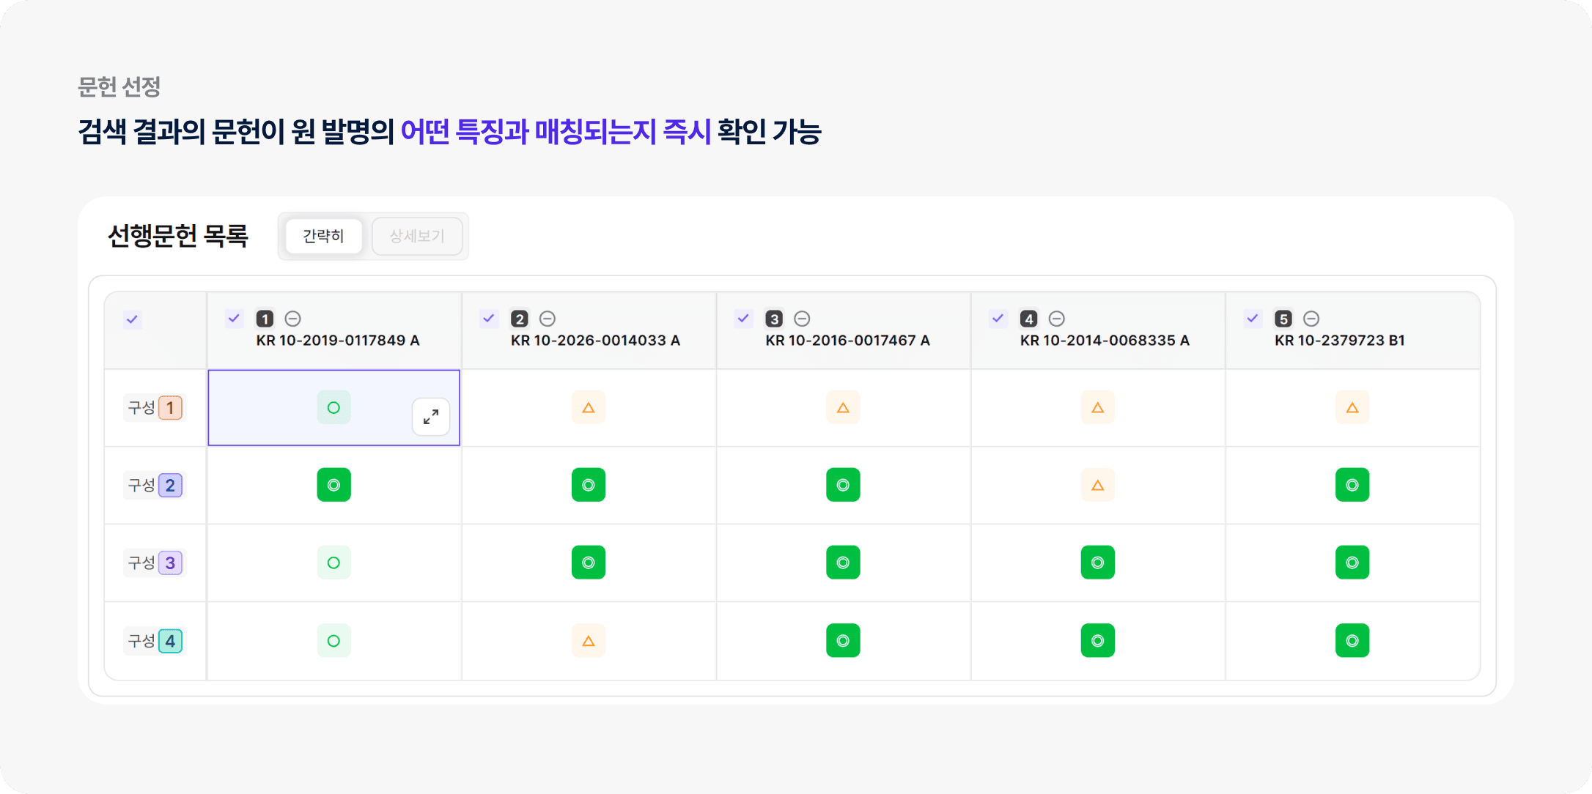Select the light green circle for 구성 3 under document 1
Screen dimensions: 1592x794
[333, 563]
